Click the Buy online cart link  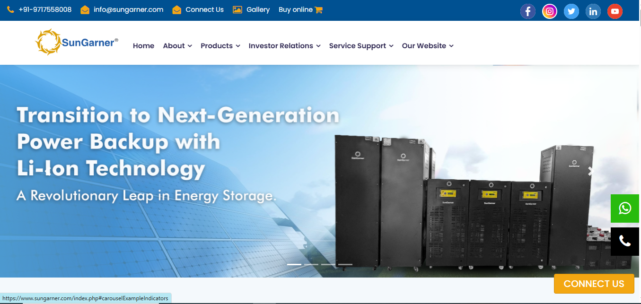(300, 9)
